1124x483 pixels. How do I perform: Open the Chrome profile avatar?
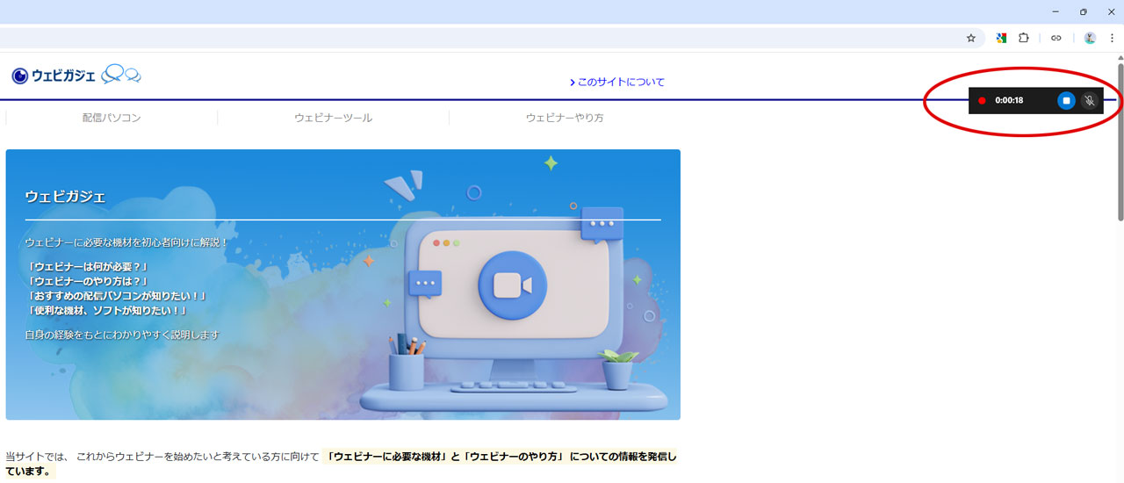click(x=1090, y=38)
